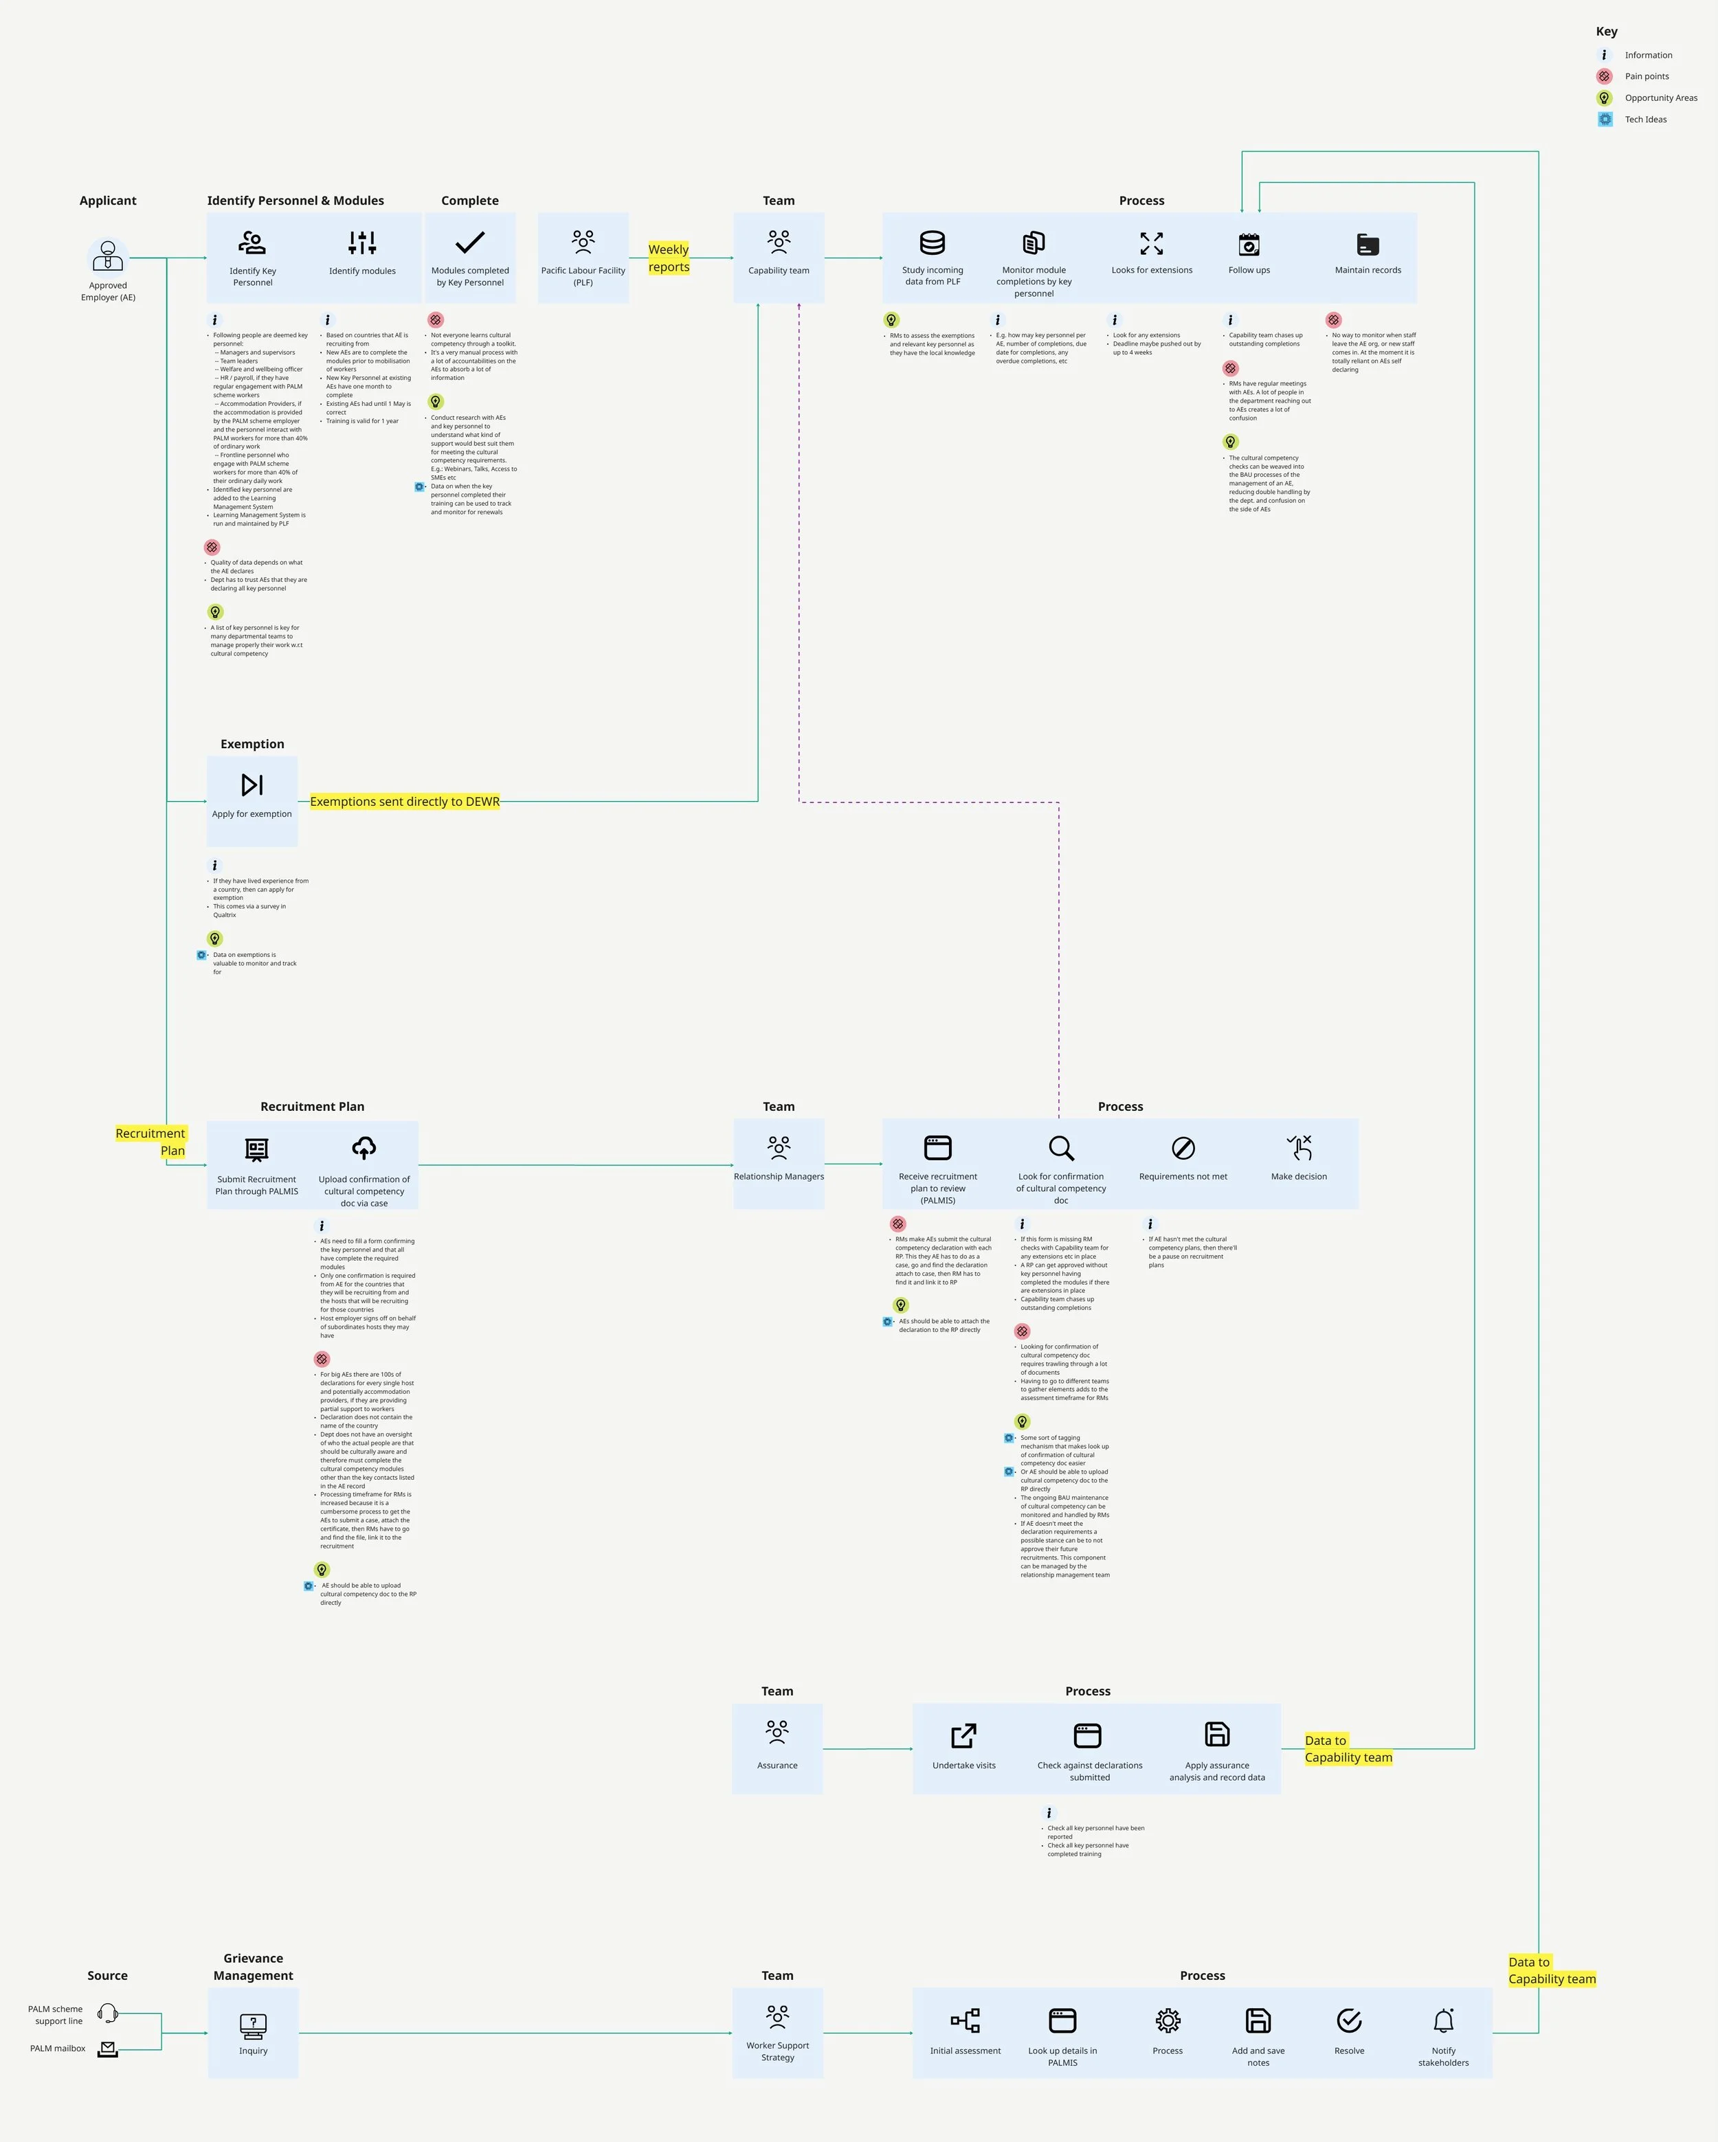Screen dimensions: 1718x2142
Task: Click the Upload confirmation cloud icon
Action: click(364, 1149)
